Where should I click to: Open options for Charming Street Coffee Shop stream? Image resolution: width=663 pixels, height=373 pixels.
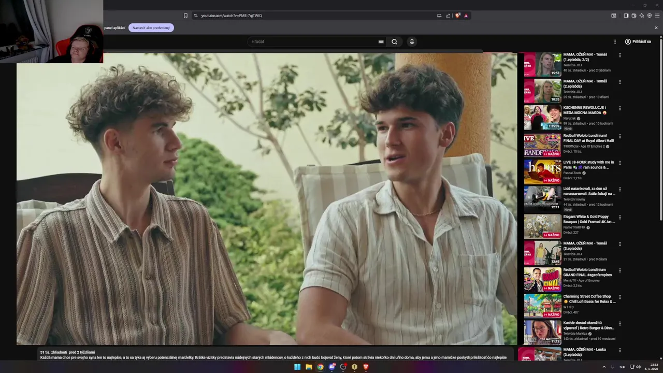[619, 297]
